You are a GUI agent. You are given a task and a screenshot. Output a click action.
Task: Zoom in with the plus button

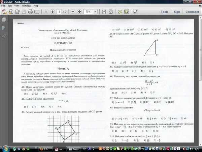[79, 11]
